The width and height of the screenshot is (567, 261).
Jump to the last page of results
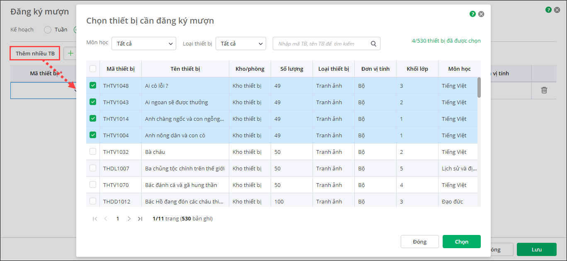point(140,218)
